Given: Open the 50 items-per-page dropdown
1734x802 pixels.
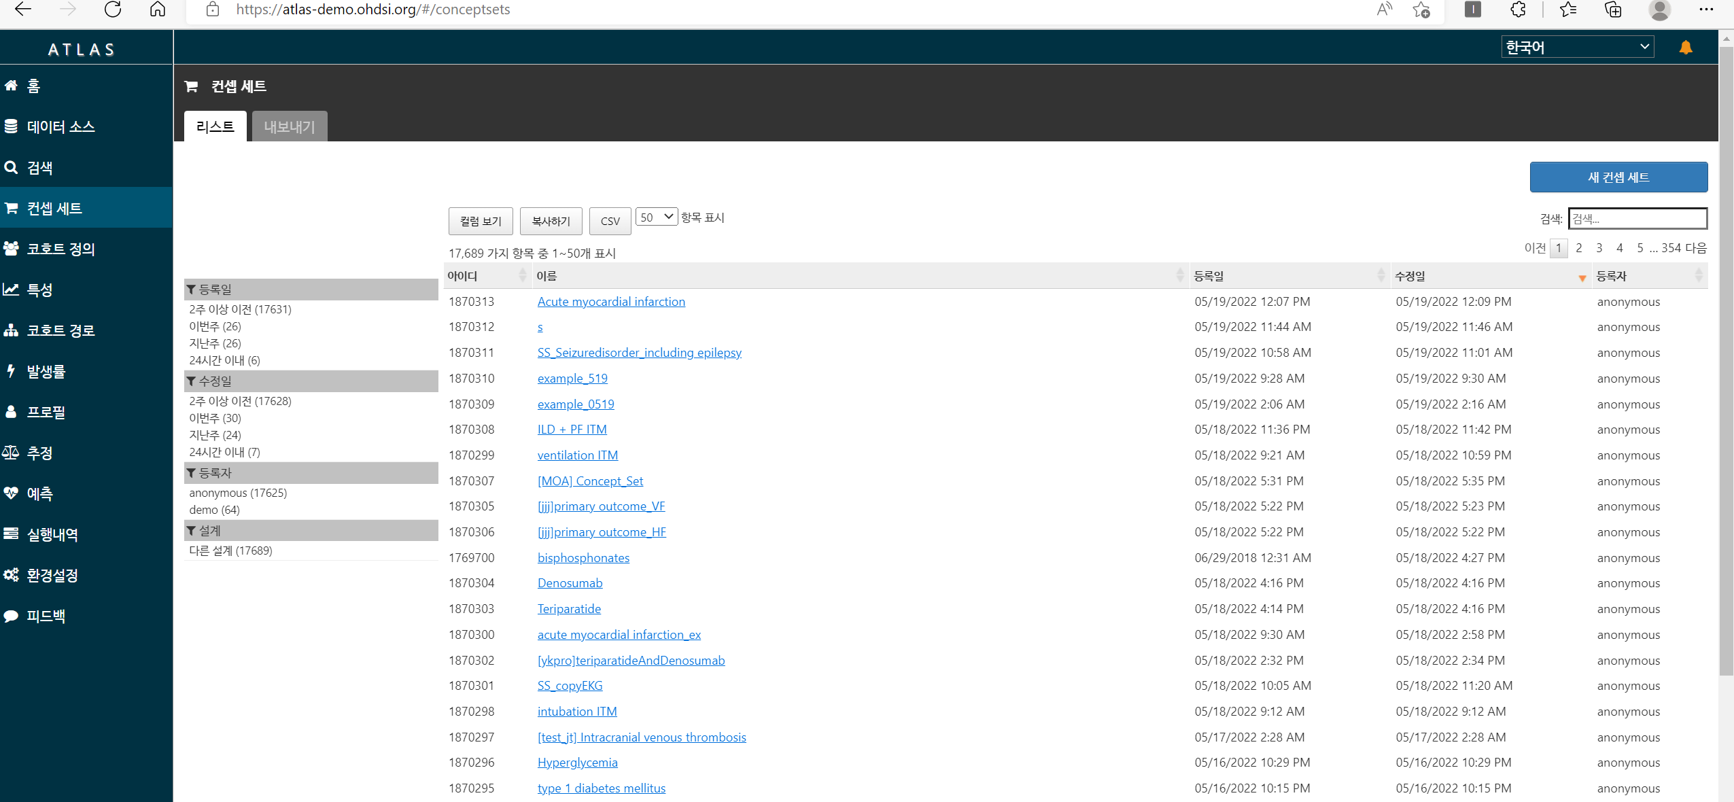Looking at the screenshot, I should [x=656, y=217].
